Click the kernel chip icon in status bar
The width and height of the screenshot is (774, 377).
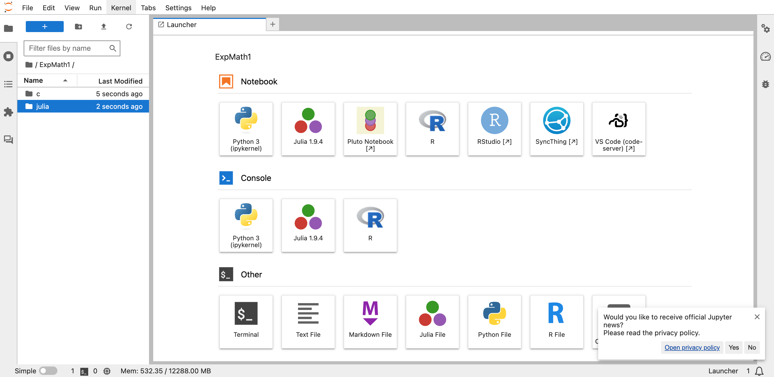tap(107, 371)
